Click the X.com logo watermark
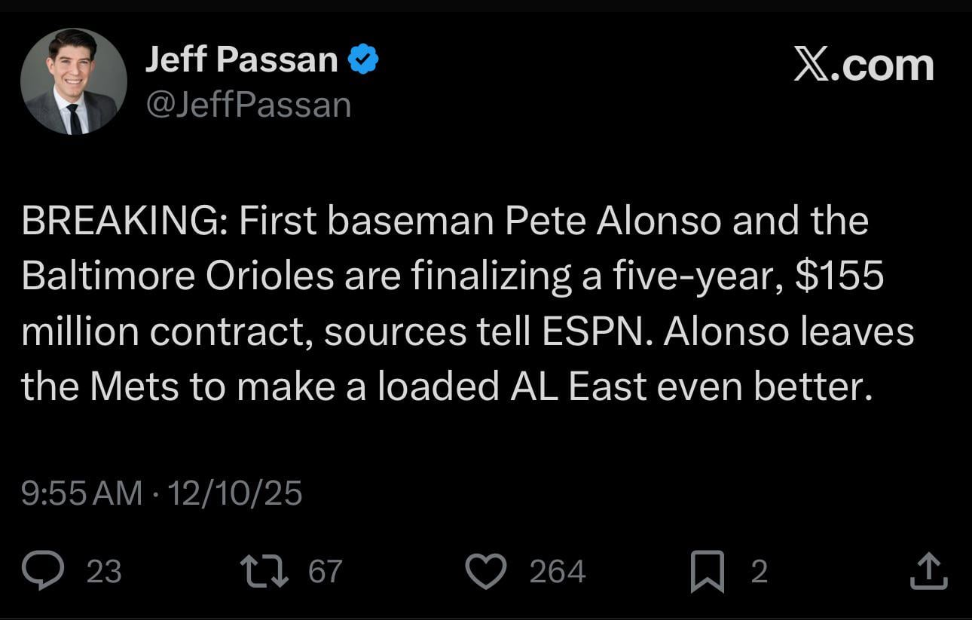972x620 pixels. point(863,64)
